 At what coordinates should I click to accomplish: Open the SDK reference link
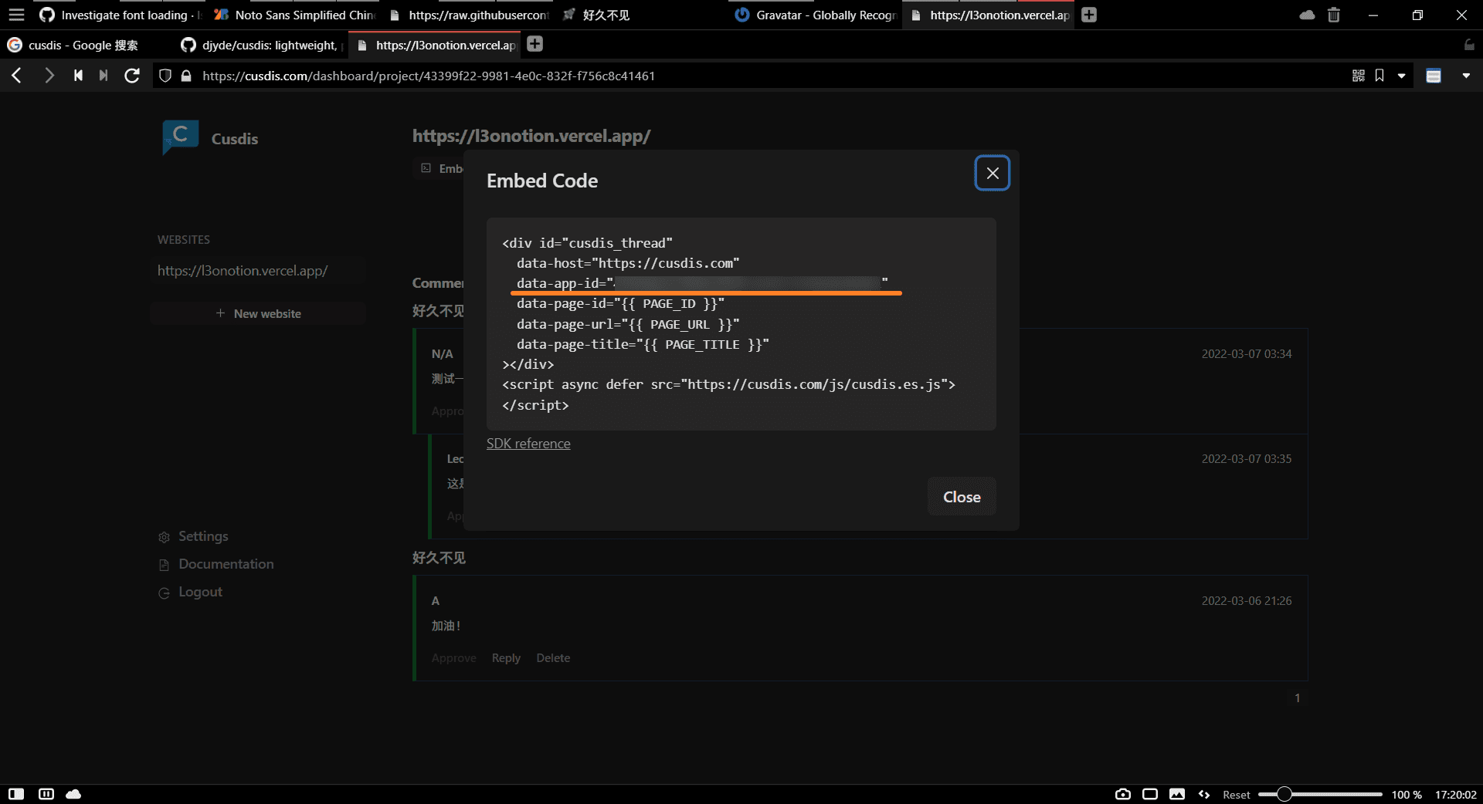pos(528,444)
